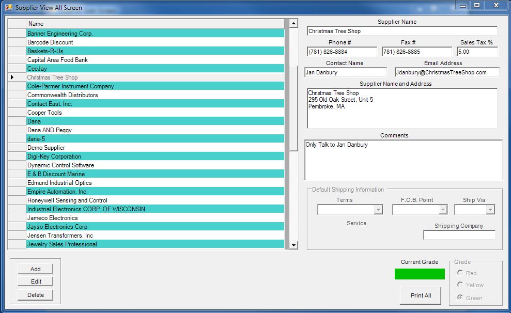
Task: Select the Barcode Discount row
Action: click(x=155, y=42)
